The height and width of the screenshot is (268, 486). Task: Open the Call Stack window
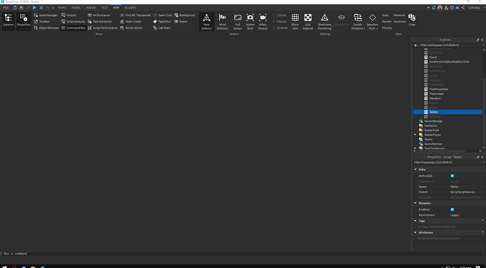[162, 28]
